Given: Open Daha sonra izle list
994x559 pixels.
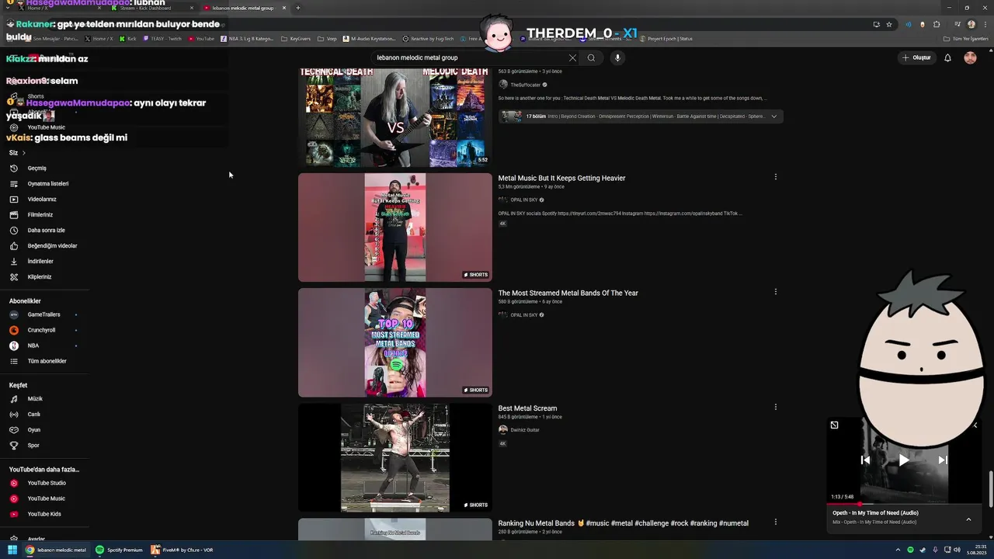Looking at the screenshot, I should coord(47,231).
